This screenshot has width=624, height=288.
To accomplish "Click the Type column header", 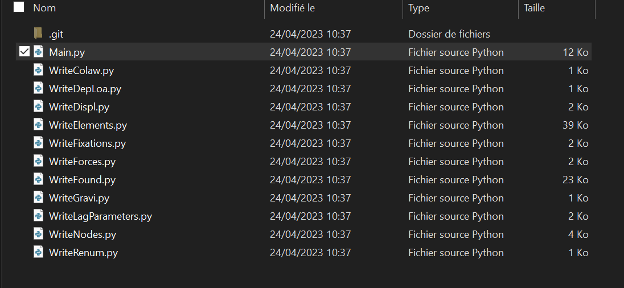I will click(418, 8).
